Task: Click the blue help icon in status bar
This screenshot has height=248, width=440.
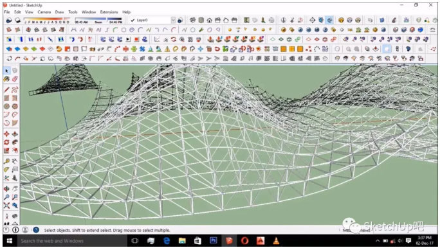Action: coord(36,230)
